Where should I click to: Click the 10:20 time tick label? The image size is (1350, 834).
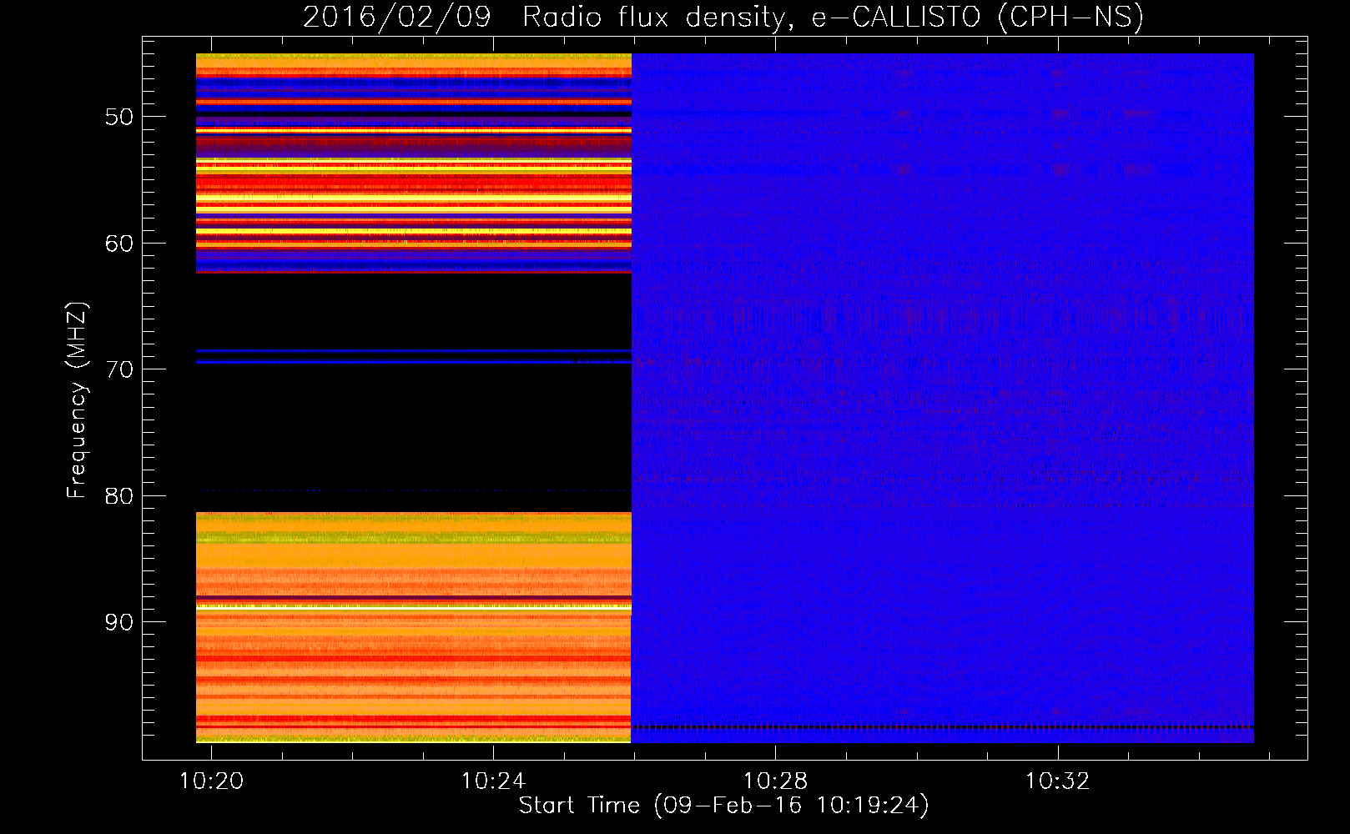(x=211, y=781)
